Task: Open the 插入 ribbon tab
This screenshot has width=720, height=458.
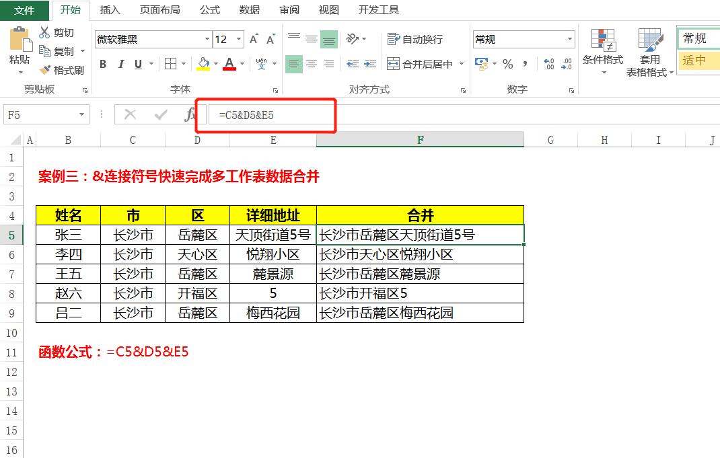Action: 109,9
